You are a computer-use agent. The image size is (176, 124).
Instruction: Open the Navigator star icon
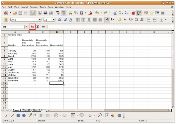coord(151,13)
